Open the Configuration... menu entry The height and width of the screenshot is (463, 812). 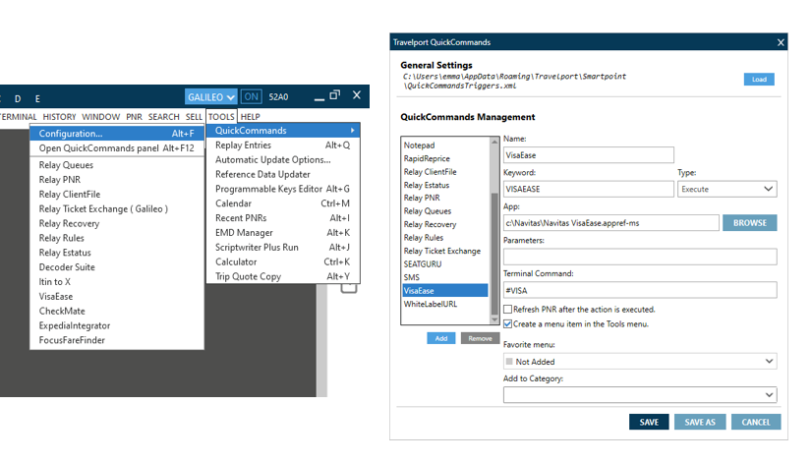[117, 133]
